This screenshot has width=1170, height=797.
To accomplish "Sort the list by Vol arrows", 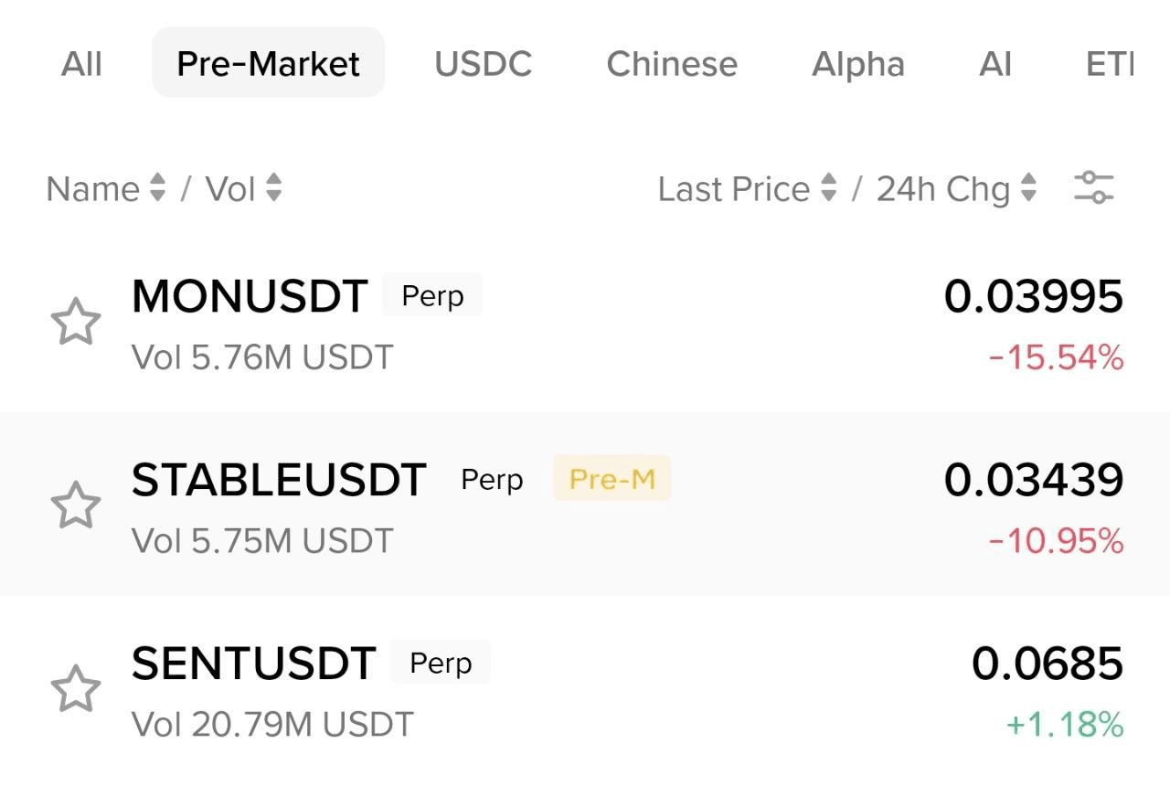I will (273, 188).
